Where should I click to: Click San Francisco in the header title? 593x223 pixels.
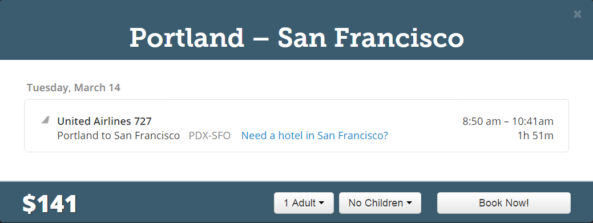(370, 38)
